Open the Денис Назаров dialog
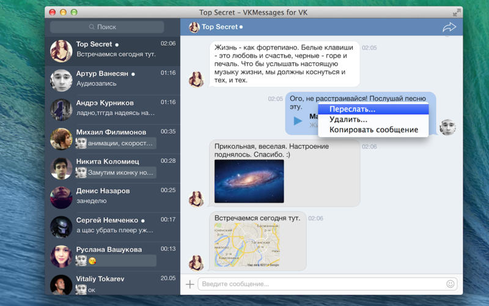Screen dimensions: 489x306 (x=112, y=196)
